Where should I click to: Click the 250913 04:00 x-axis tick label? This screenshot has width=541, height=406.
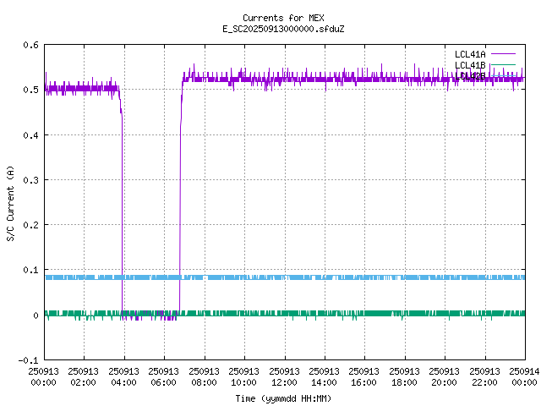point(124,376)
